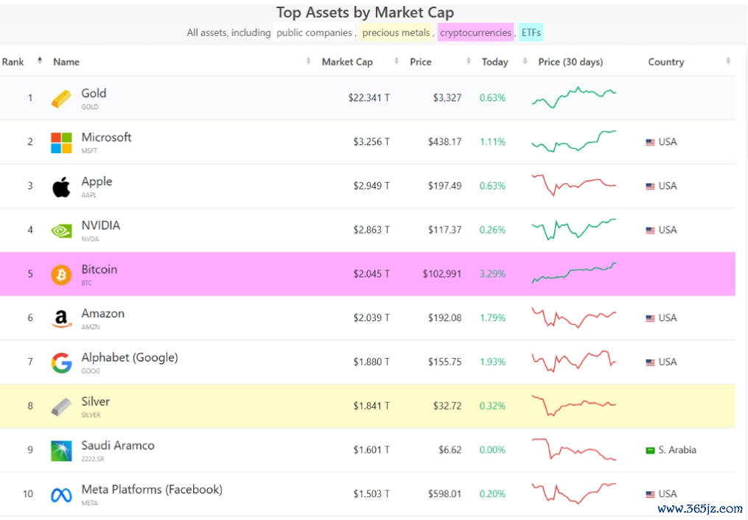Open the Alphabet (Google) link
Screen dimensions: 748x520
(130, 357)
